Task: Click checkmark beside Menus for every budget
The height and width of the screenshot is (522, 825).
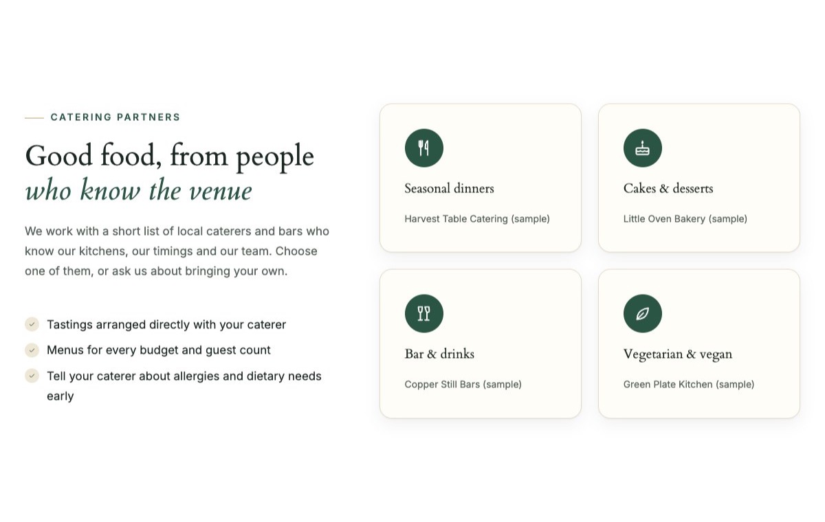Action: (x=32, y=350)
